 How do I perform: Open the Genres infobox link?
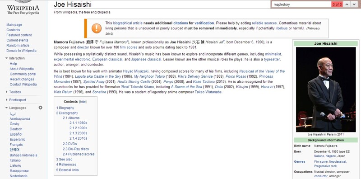300,162
